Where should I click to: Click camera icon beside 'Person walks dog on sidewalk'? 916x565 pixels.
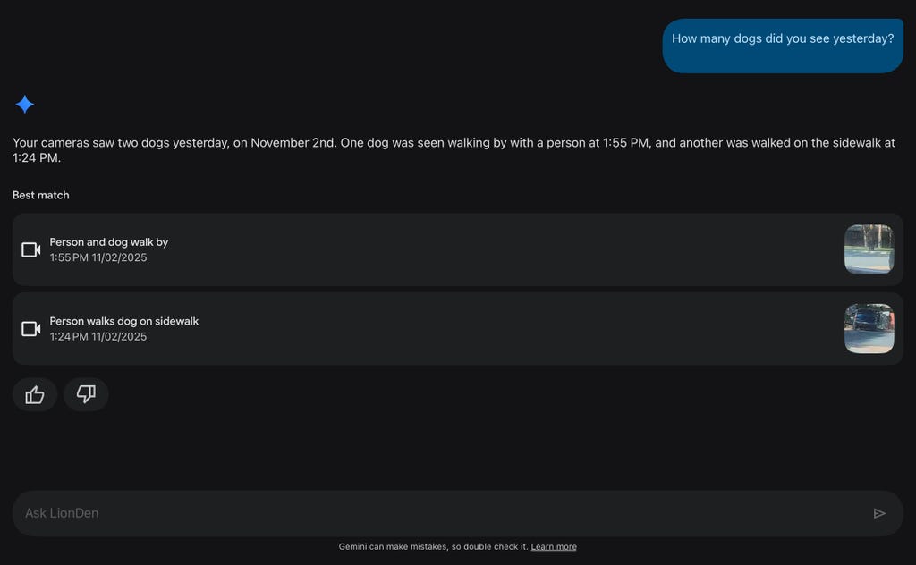pos(31,329)
